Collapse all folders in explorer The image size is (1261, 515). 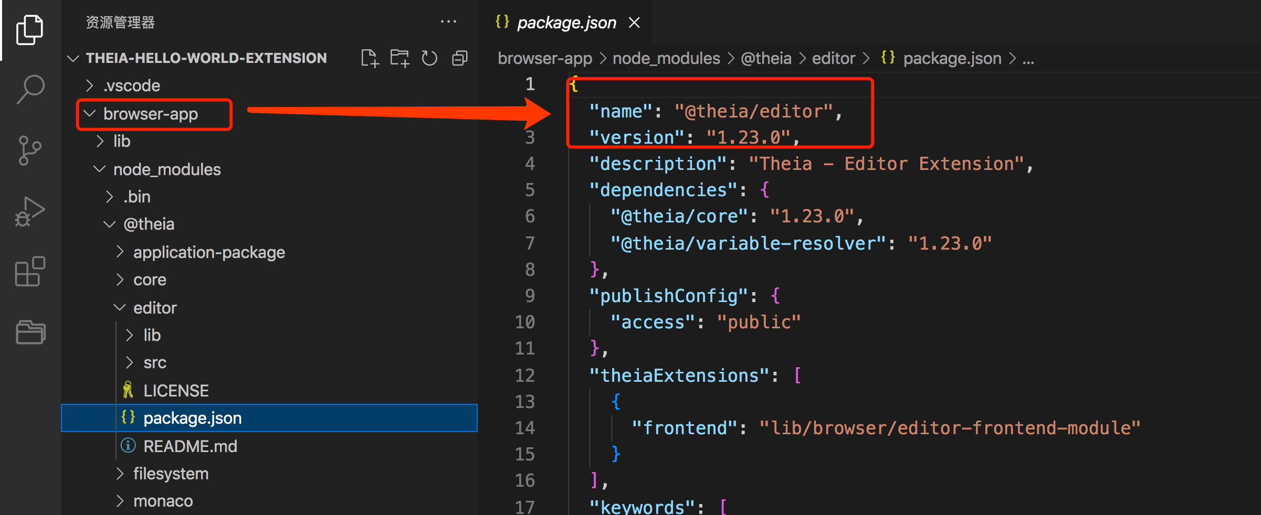pyautogui.click(x=460, y=58)
